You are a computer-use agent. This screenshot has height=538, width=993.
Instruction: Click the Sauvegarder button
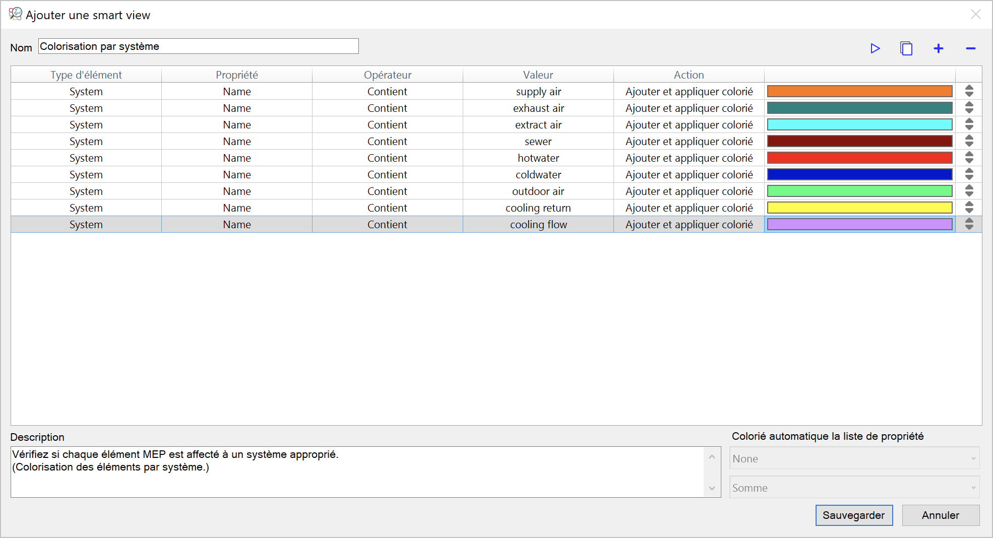(x=854, y=515)
